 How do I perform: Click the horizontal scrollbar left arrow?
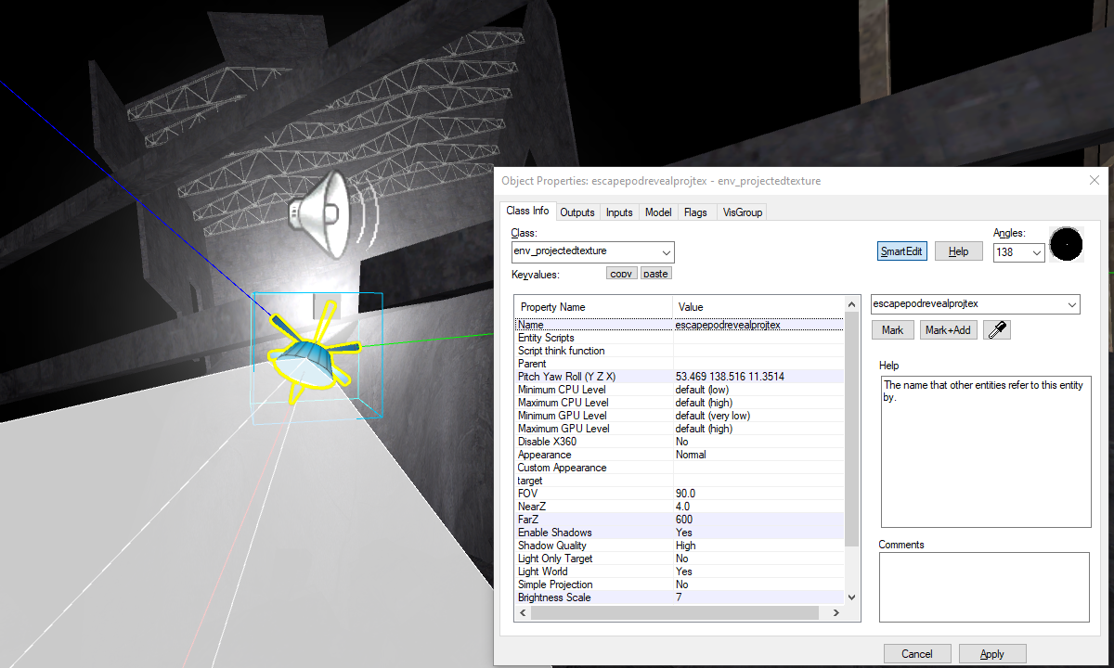[523, 612]
